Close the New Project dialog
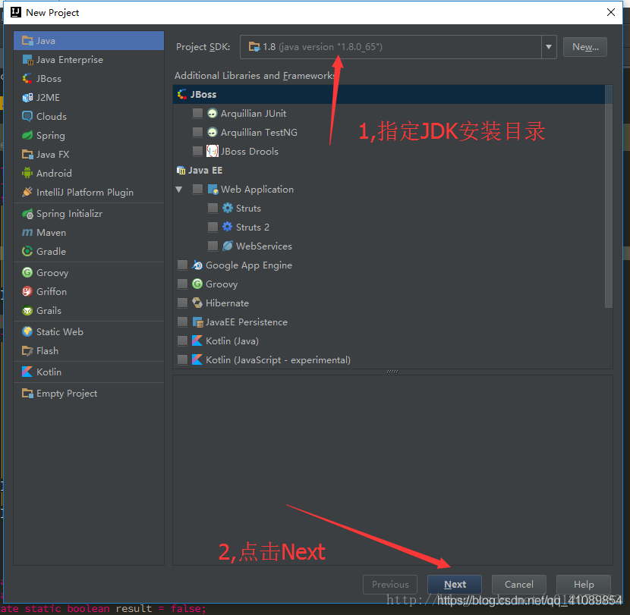This screenshot has height=615, width=630. [x=611, y=12]
